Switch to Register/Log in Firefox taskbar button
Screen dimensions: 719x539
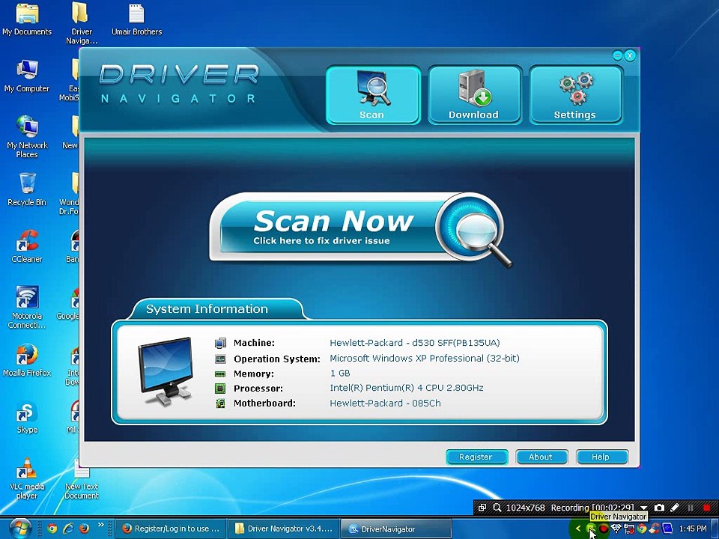170,529
